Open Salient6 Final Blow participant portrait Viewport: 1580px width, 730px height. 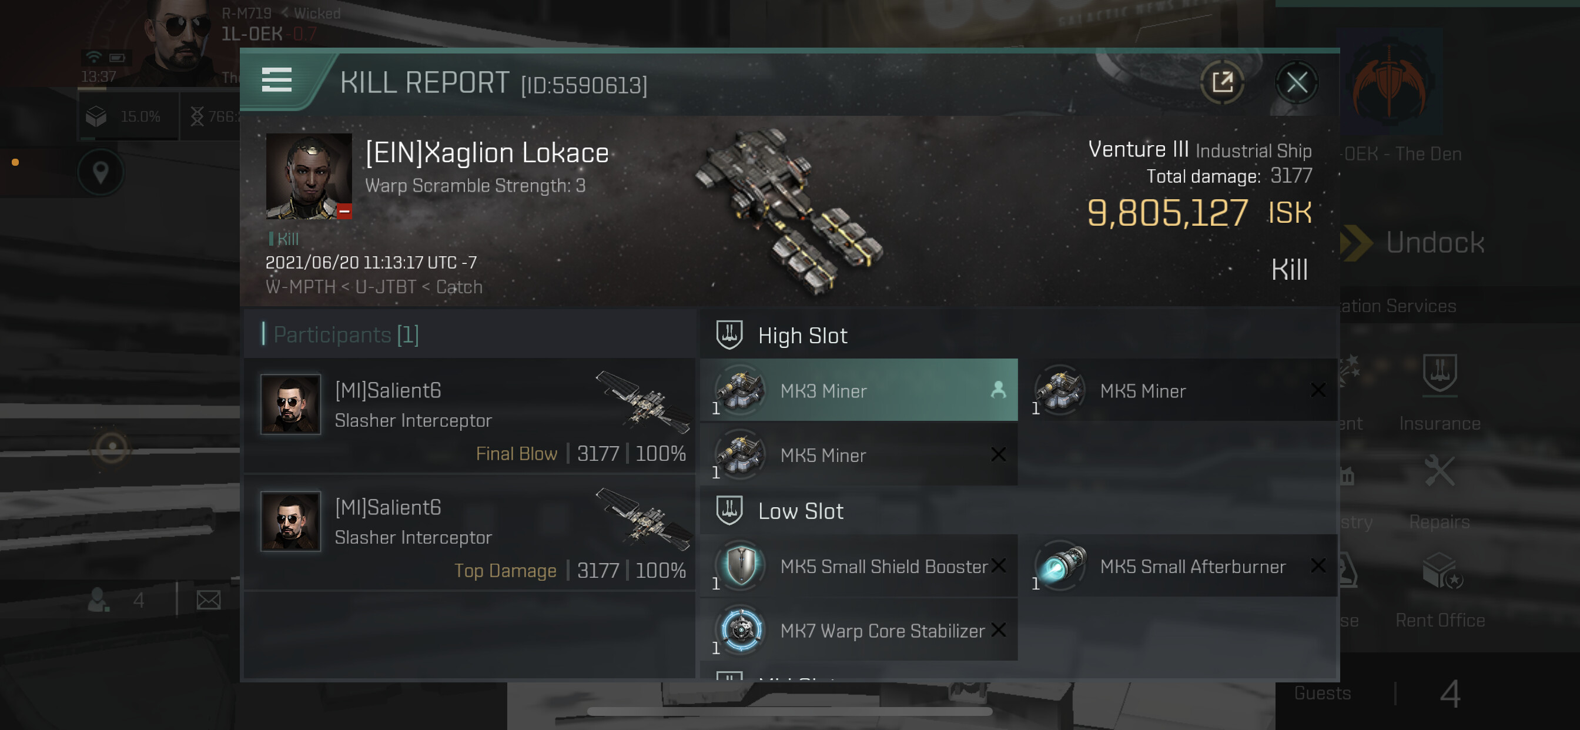pos(290,404)
